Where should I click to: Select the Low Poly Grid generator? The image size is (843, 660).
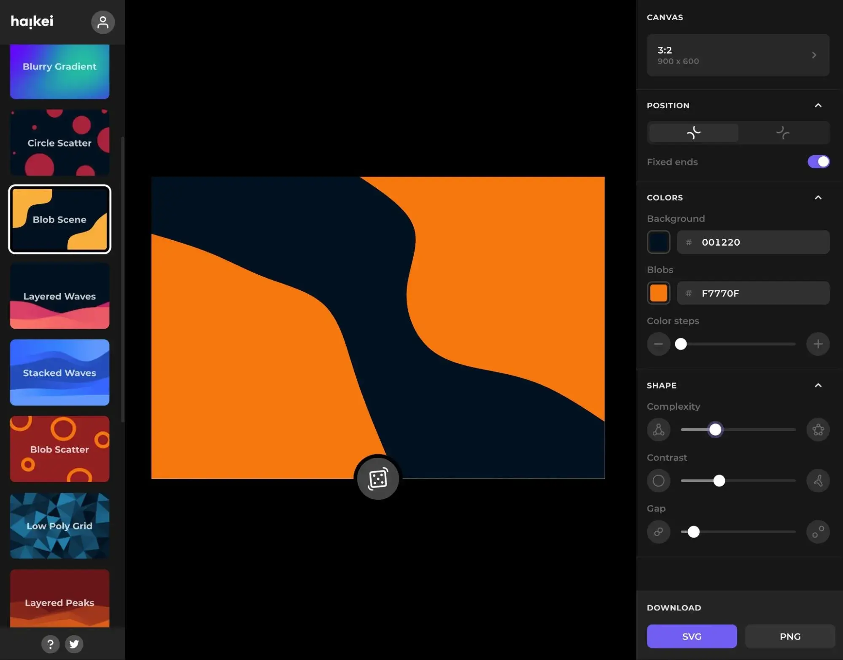[59, 526]
